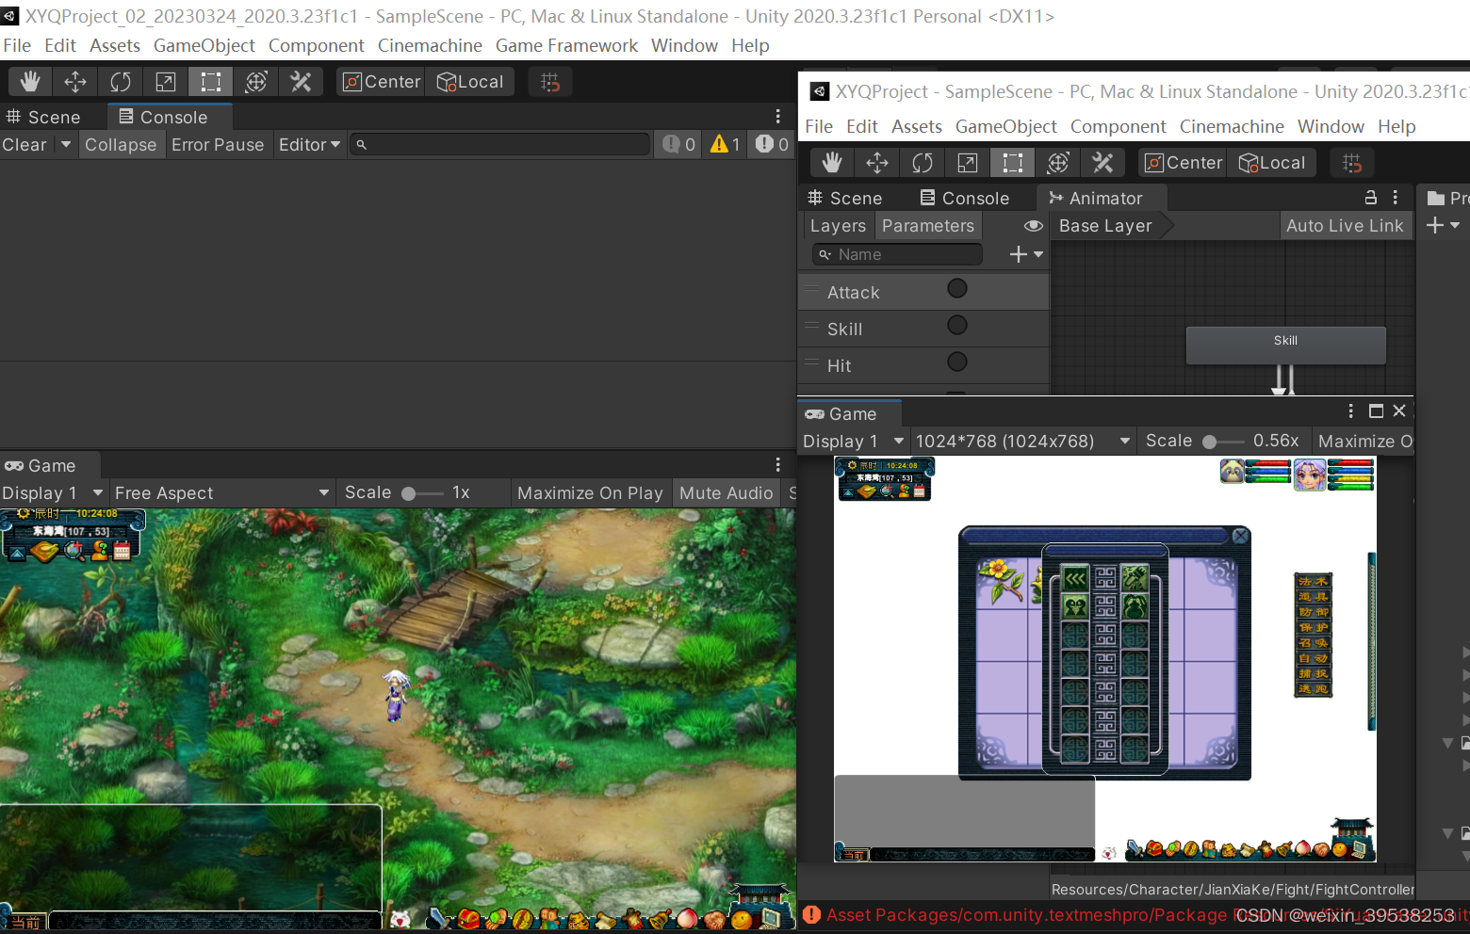Click Auto Live Link button

[x=1345, y=225]
